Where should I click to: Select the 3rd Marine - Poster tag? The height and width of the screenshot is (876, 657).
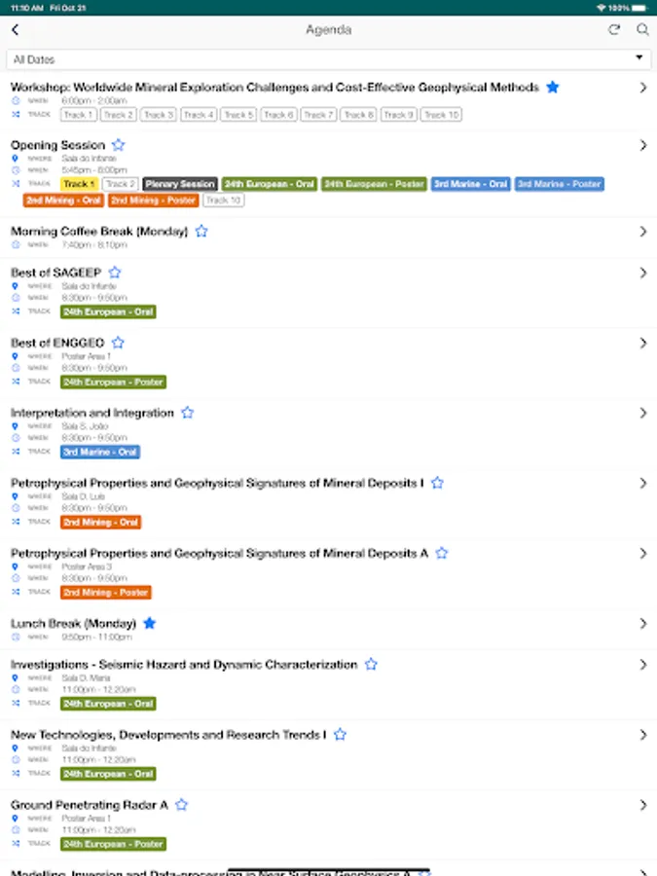point(560,184)
